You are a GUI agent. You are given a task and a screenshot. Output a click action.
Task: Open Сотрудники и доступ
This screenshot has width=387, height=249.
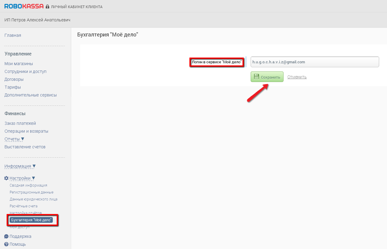[x=25, y=71]
